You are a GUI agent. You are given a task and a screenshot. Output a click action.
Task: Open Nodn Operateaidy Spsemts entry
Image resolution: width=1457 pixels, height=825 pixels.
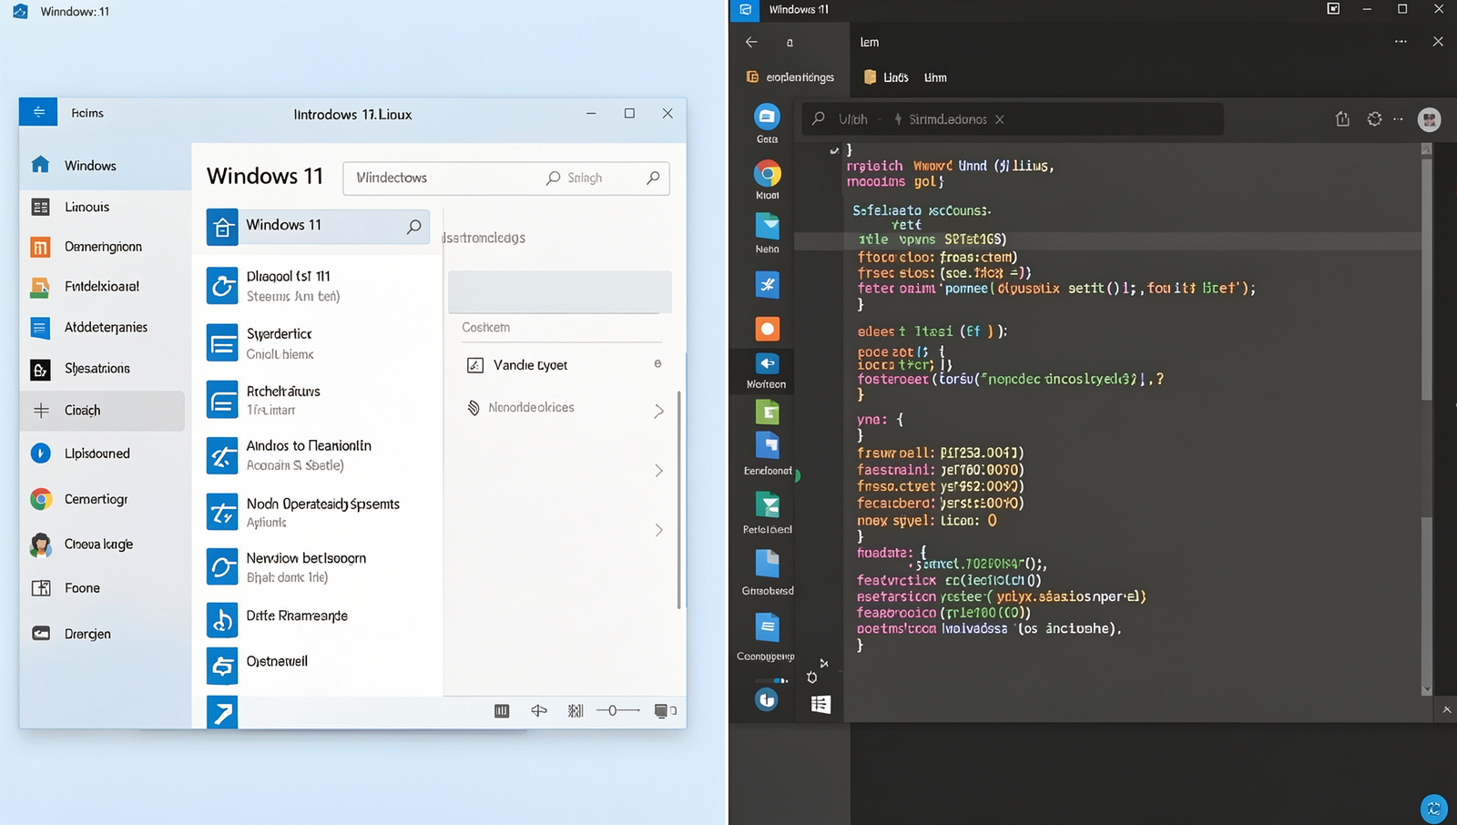(x=319, y=513)
